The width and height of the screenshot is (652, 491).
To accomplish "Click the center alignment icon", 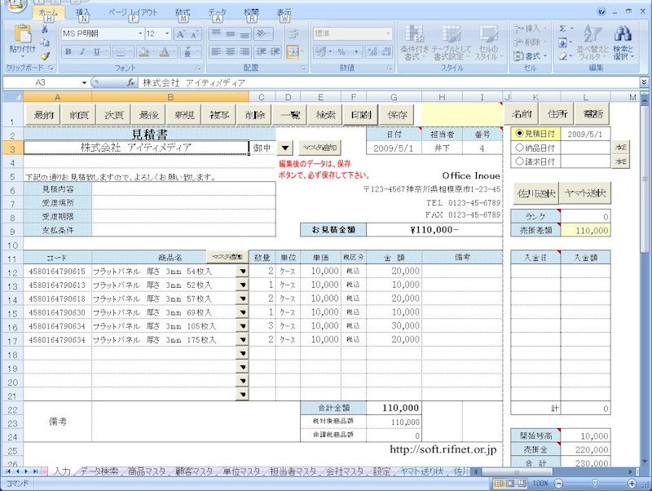I will [x=230, y=52].
